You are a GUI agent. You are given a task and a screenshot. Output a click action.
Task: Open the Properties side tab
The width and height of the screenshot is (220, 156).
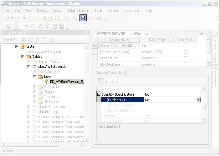tap(215, 76)
